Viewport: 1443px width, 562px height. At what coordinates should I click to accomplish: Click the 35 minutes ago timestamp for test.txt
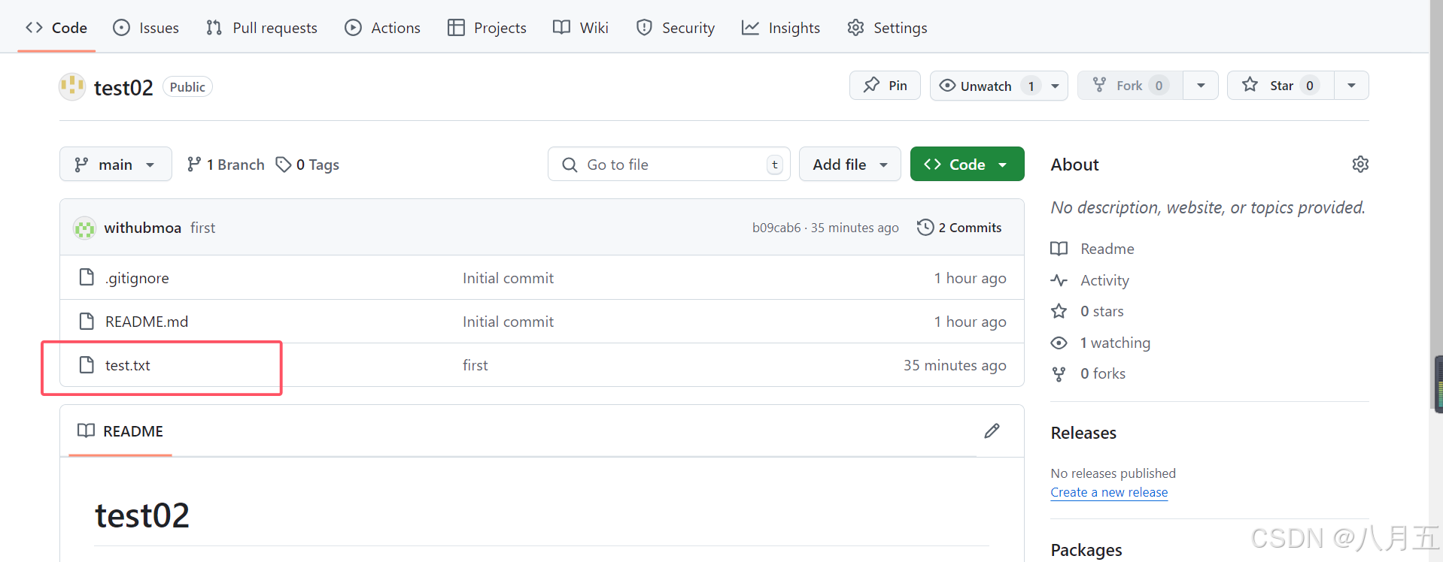point(955,365)
